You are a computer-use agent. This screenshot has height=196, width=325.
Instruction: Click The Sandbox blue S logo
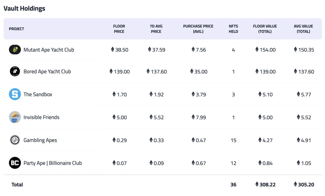pos(15,94)
